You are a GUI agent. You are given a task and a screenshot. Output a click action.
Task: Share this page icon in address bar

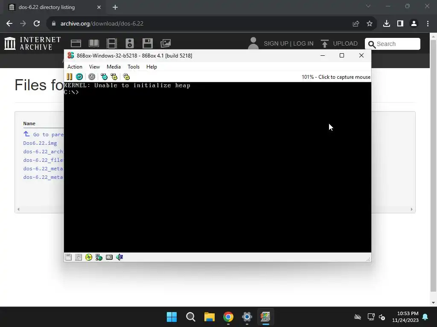(356, 24)
